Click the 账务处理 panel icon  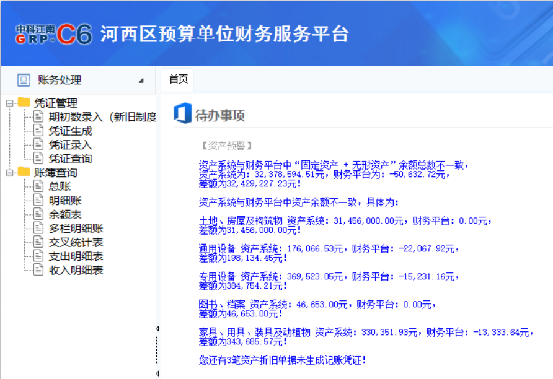[x=24, y=80]
